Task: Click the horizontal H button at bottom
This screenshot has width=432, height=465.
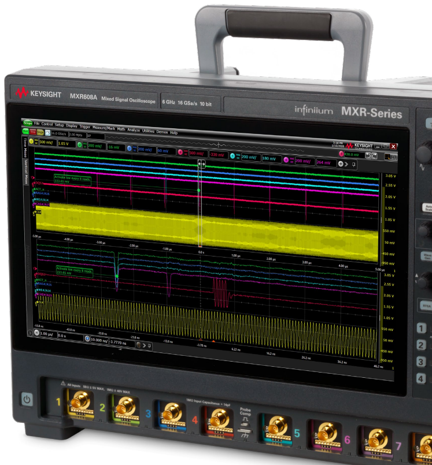Action: click(36, 333)
